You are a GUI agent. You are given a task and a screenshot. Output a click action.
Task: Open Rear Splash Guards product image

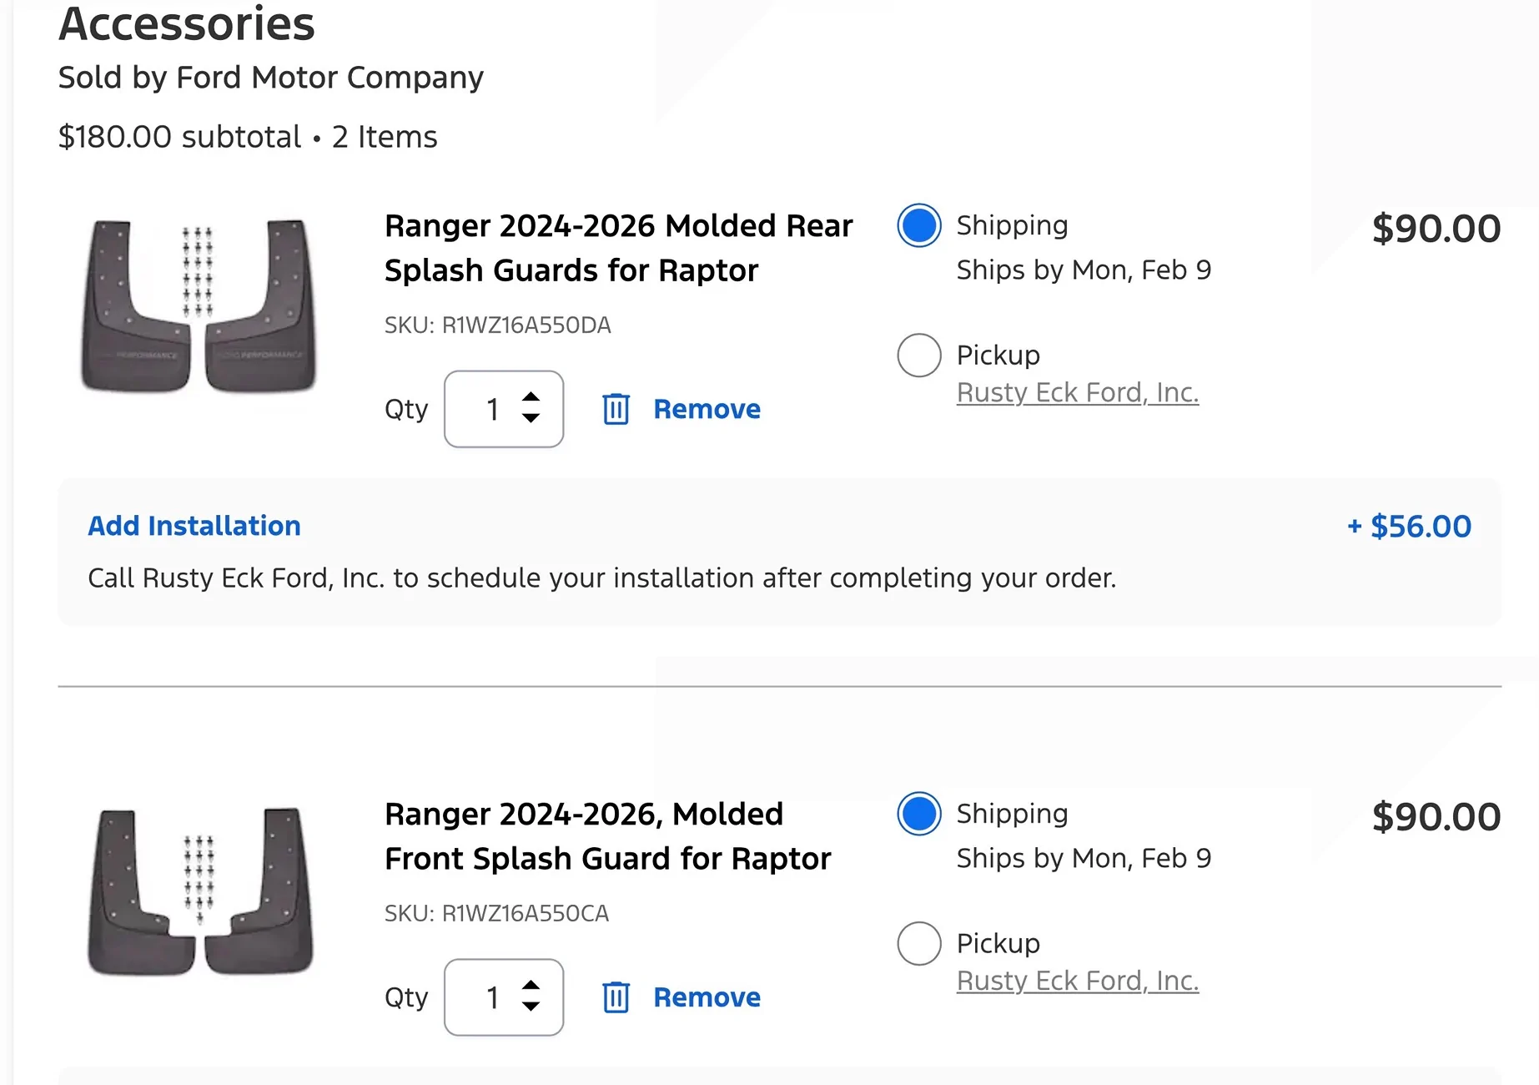pos(199,305)
